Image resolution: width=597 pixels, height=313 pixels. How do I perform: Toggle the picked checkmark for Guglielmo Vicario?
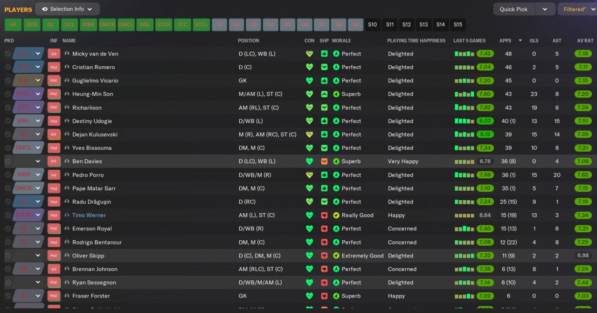click(8, 81)
